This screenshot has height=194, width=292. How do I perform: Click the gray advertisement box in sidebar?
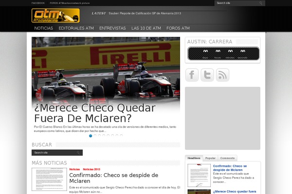coord(222,118)
